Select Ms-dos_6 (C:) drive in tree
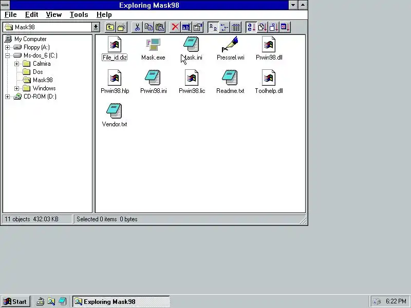The height and width of the screenshot is (308, 411). click(x=41, y=55)
